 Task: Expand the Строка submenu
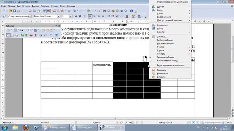[x=170, y=50]
